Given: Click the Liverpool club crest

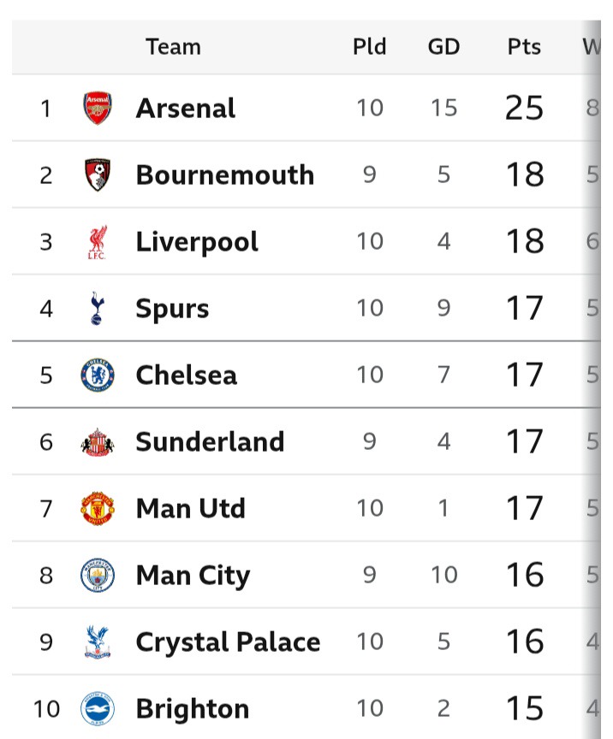Looking at the screenshot, I should coord(98,242).
